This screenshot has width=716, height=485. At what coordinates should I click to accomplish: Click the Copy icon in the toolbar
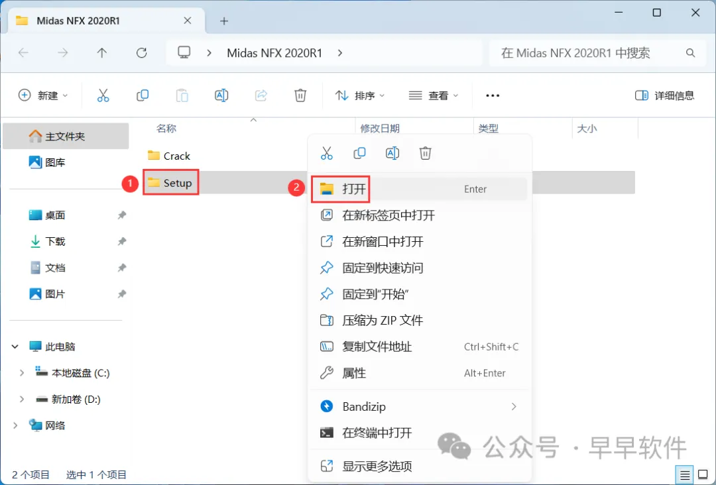pos(143,95)
